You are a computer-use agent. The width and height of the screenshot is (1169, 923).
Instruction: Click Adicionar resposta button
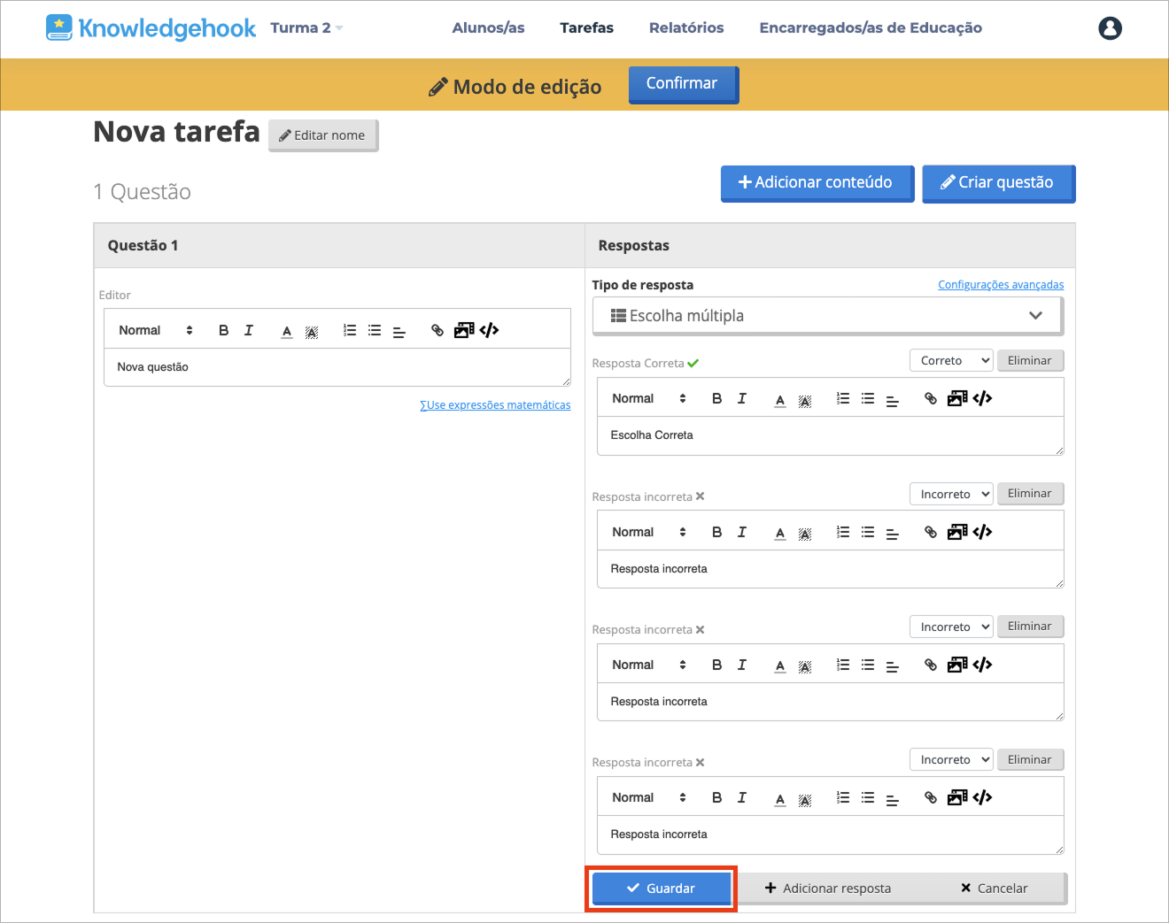click(x=828, y=888)
